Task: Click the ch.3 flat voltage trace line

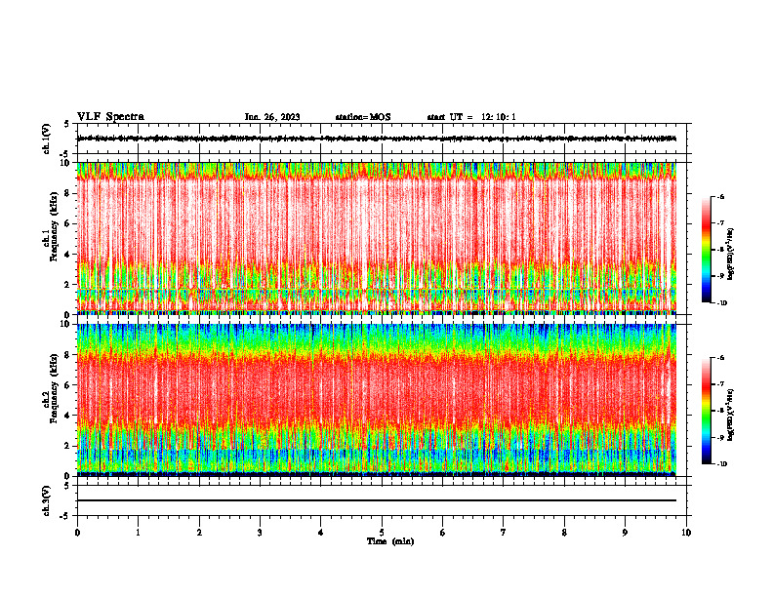Action: pos(377,500)
